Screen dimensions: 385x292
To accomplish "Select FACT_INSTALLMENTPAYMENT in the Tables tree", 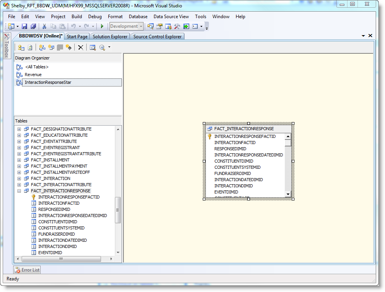I will [59, 166].
